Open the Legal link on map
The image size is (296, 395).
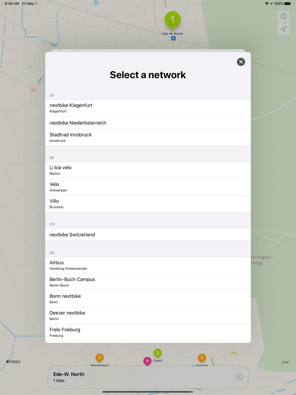pyautogui.click(x=285, y=362)
